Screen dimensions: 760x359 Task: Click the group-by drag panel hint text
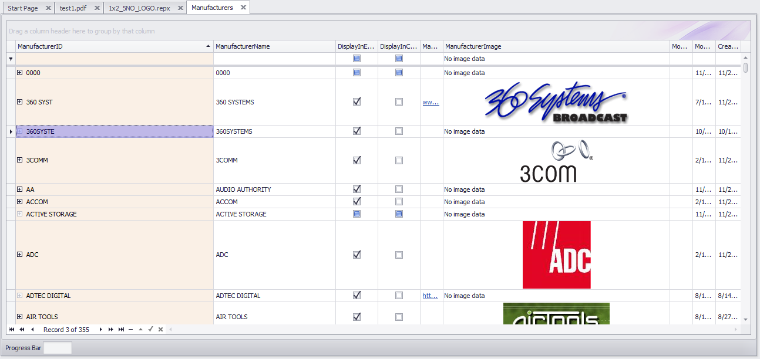tap(82, 31)
